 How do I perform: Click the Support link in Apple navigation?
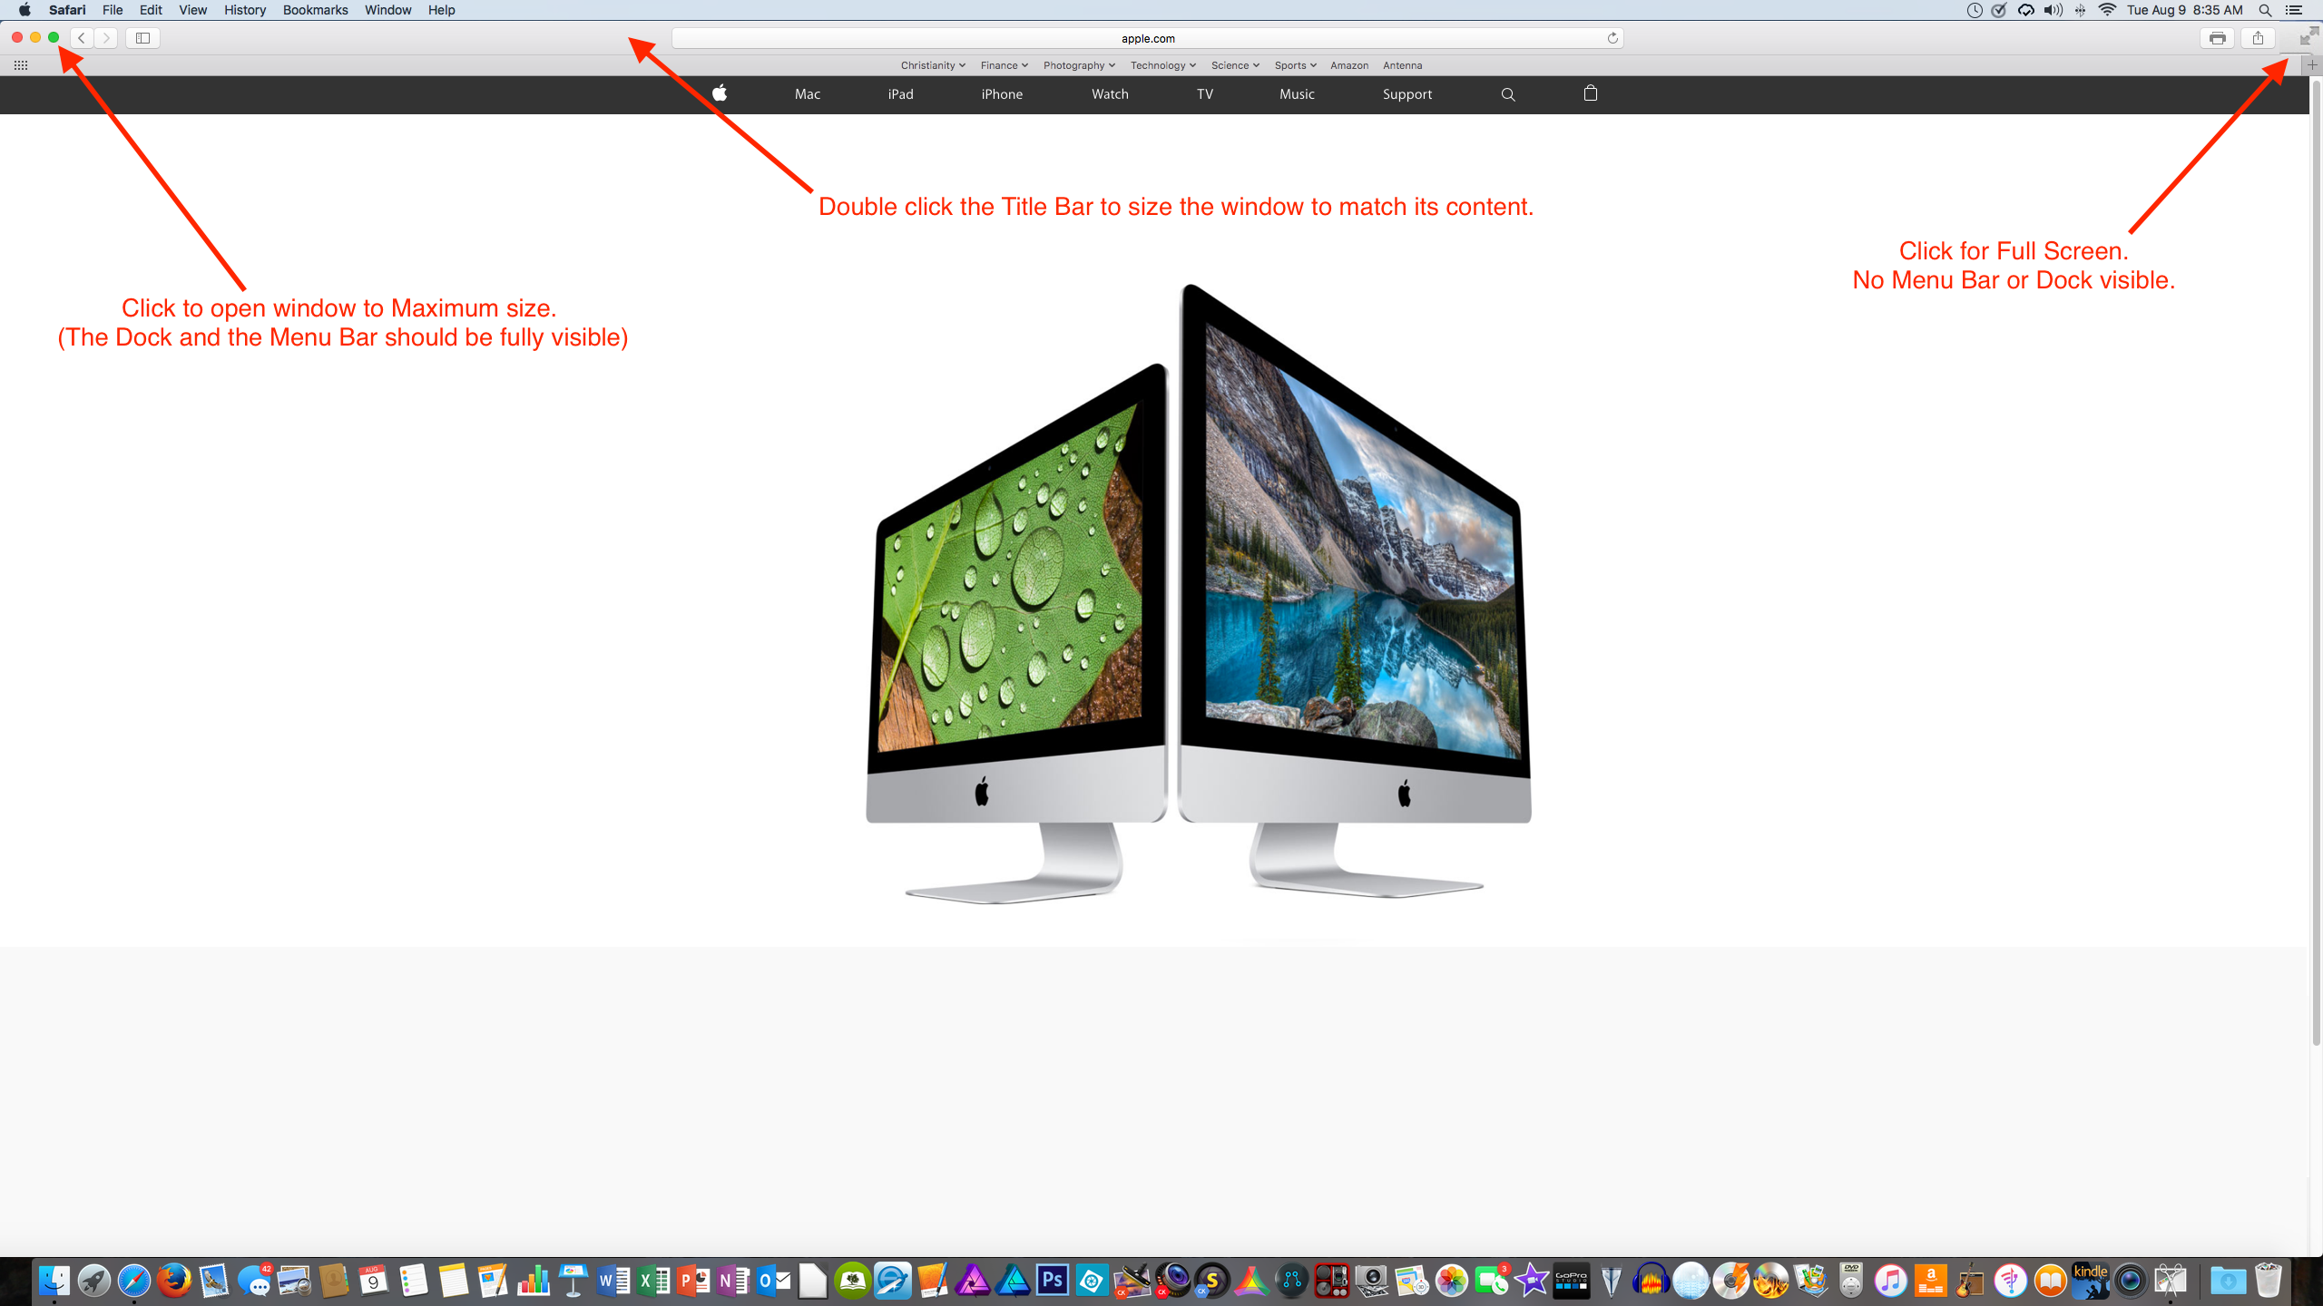(x=1407, y=94)
